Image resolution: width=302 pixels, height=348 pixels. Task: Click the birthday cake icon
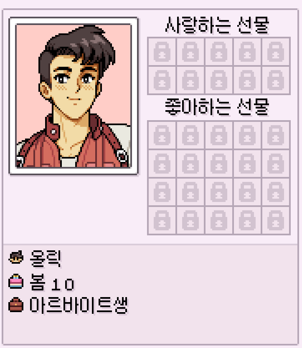(16, 281)
